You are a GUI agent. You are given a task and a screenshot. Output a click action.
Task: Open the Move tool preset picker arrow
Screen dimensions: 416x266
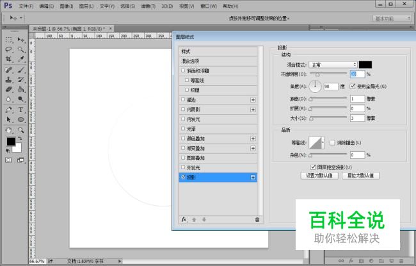tap(21, 18)
